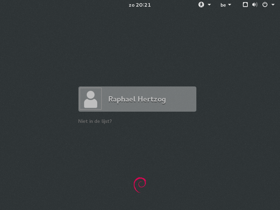
Task: Click the word "lijst?" below user tile
Action: pyautogui.click(x=105, y=121)
